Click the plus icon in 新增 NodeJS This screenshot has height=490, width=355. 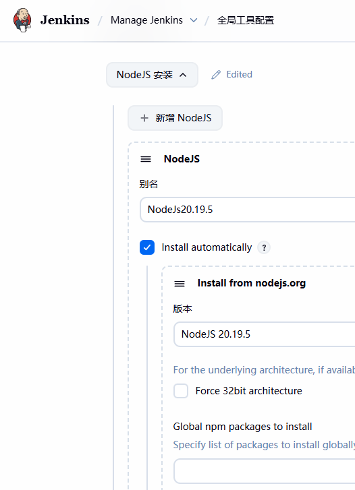pos(144,118)
